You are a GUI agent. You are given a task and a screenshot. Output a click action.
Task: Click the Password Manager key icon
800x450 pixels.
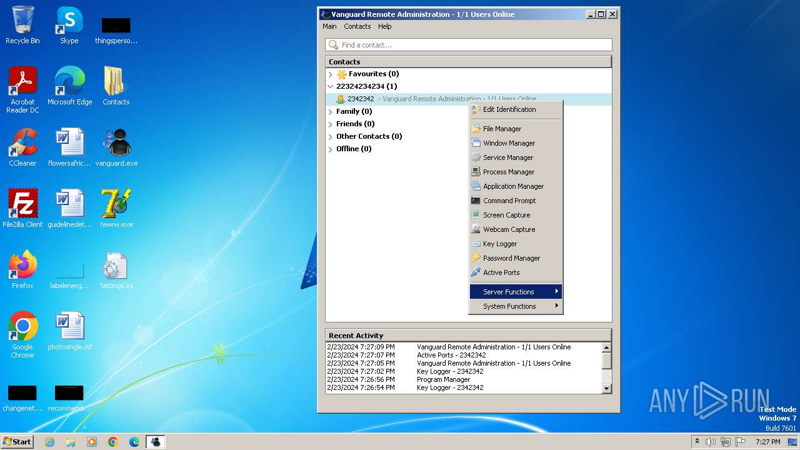(476, 258)
